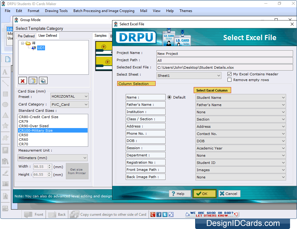Close the Select Excel File dialog

292,24
